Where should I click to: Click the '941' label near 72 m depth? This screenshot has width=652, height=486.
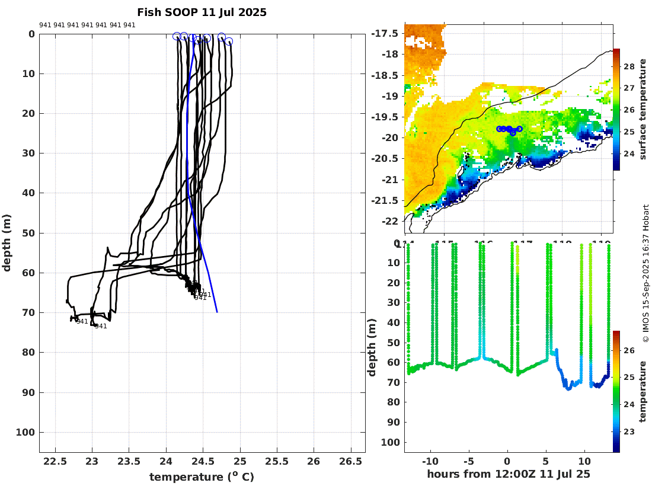point(82,321)
